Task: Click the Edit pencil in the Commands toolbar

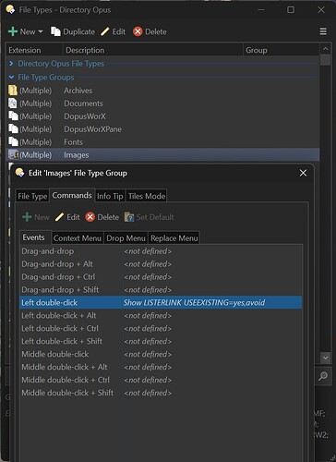Action: coord(67,217)
